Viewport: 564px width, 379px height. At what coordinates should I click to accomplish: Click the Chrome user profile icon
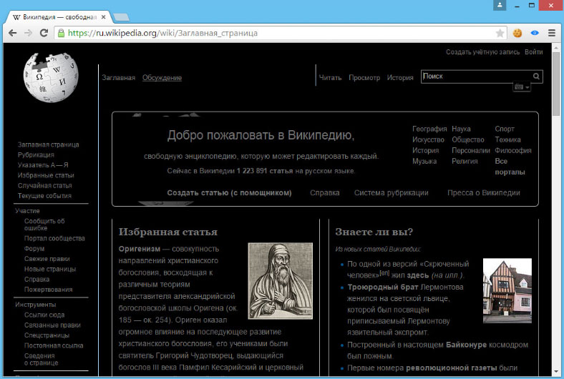tap(500, 5)
